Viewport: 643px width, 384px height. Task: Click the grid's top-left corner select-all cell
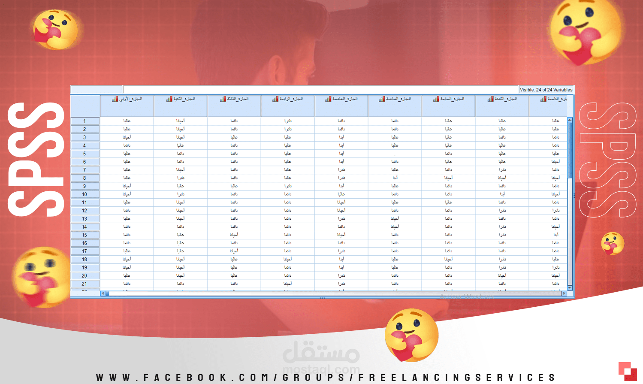(x=85, y=106)
